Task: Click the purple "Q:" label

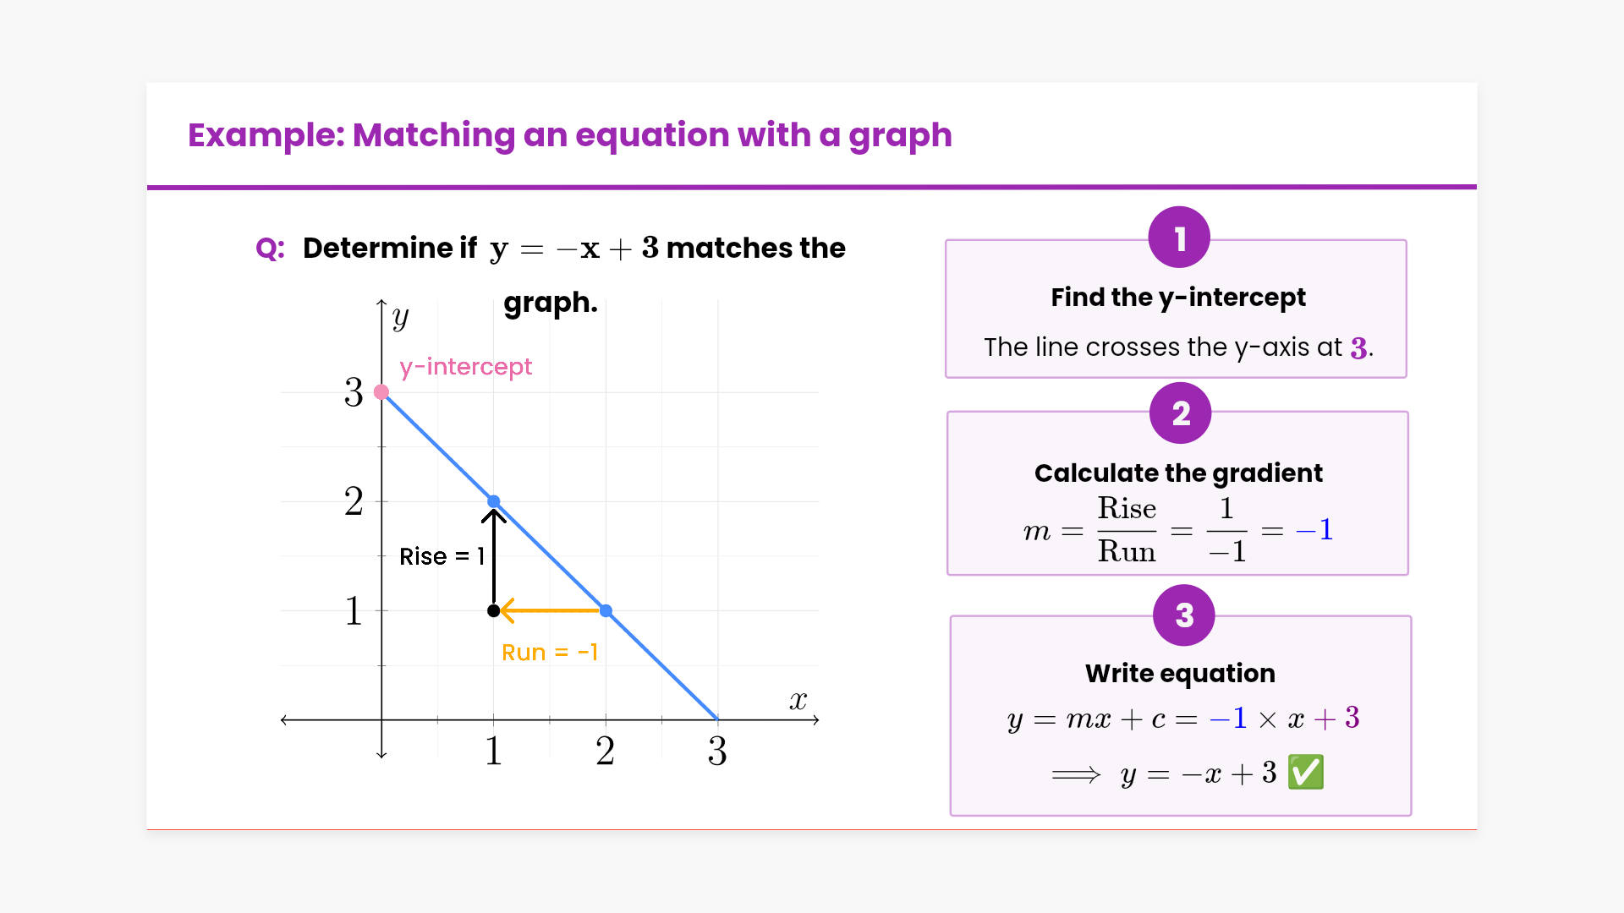Action: (x=270, y=249)
